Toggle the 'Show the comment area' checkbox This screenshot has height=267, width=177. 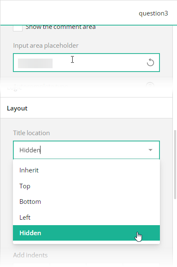click(x=18, y=28)
